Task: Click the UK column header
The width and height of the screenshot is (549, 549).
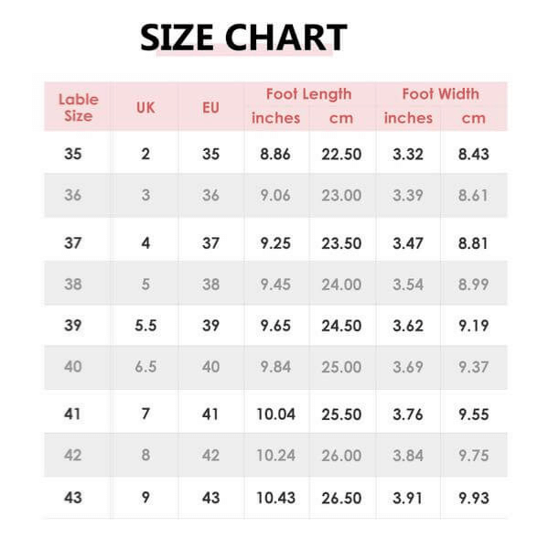Action: coord(145,107)
